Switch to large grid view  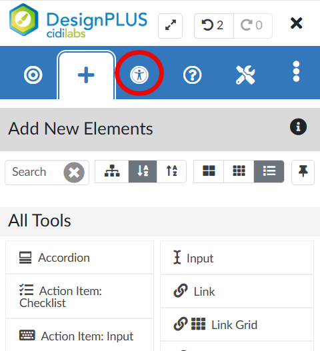click(209, 171)
